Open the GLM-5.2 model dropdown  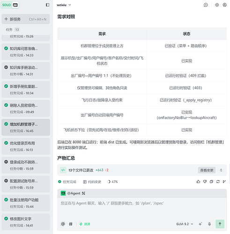pos(185,224)
